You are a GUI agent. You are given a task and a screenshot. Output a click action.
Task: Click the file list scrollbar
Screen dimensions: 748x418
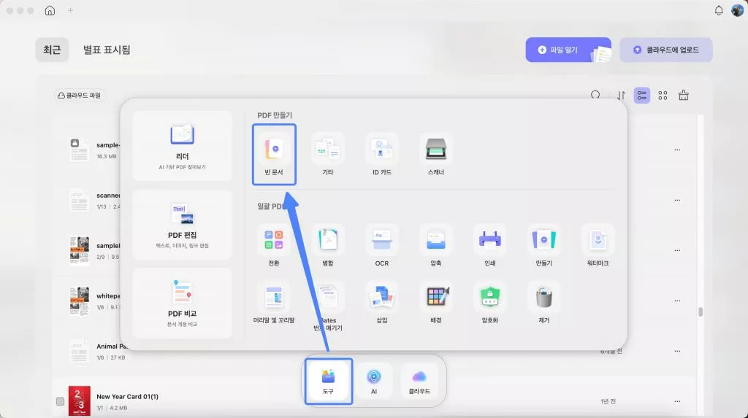click(x=701, y=311)
